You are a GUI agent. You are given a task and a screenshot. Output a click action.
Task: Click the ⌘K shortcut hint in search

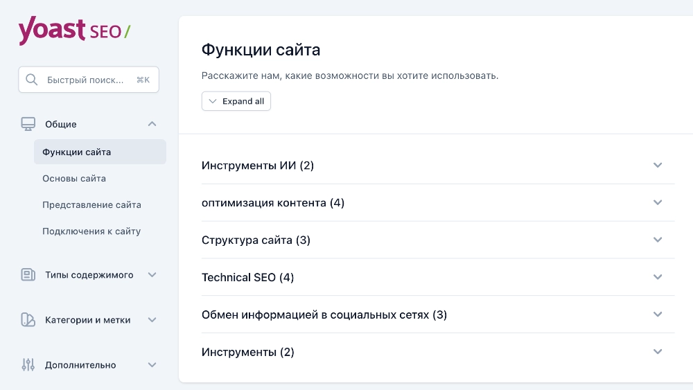tap(143, 80)
